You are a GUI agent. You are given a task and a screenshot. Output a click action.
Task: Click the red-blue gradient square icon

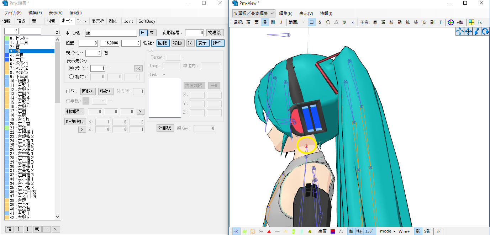pos(333,231)
